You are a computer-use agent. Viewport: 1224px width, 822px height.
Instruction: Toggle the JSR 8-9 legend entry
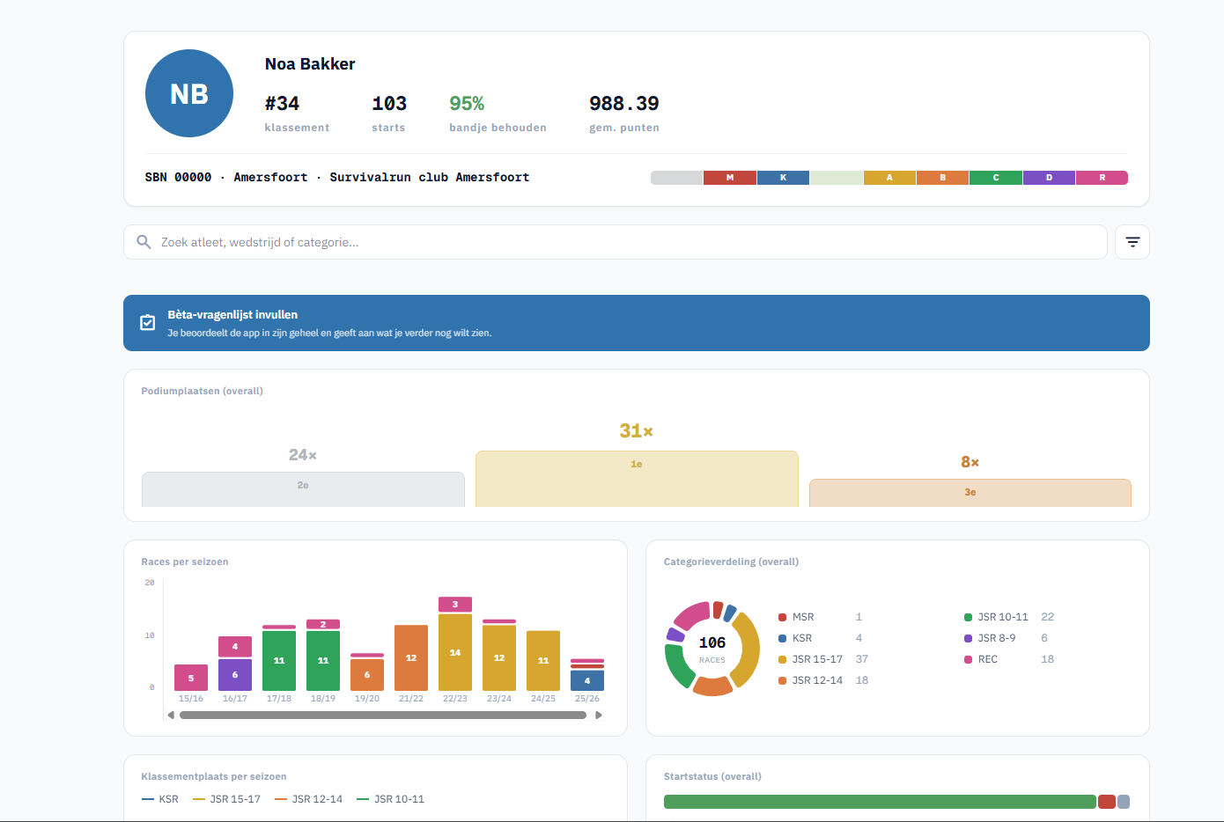coord(1006,638)
